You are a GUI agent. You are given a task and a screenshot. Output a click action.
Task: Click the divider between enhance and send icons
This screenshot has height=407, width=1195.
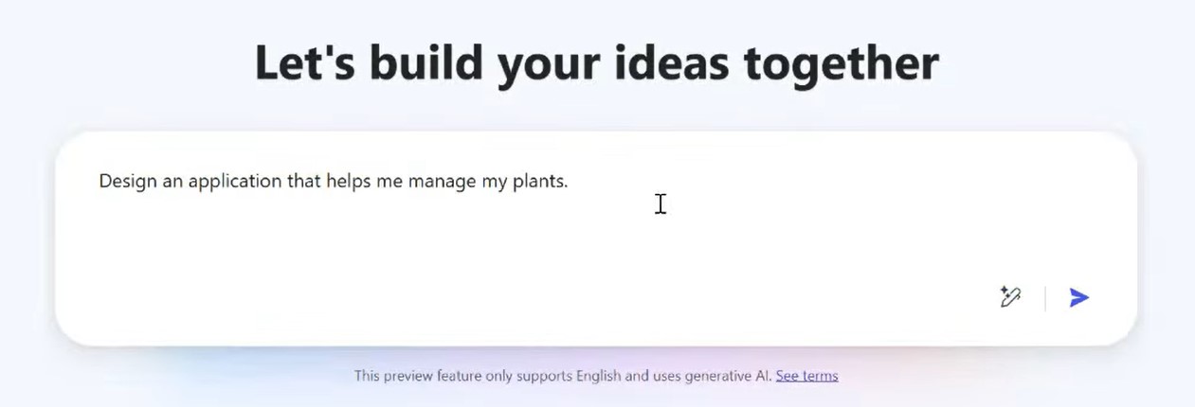pos(1045,298)
